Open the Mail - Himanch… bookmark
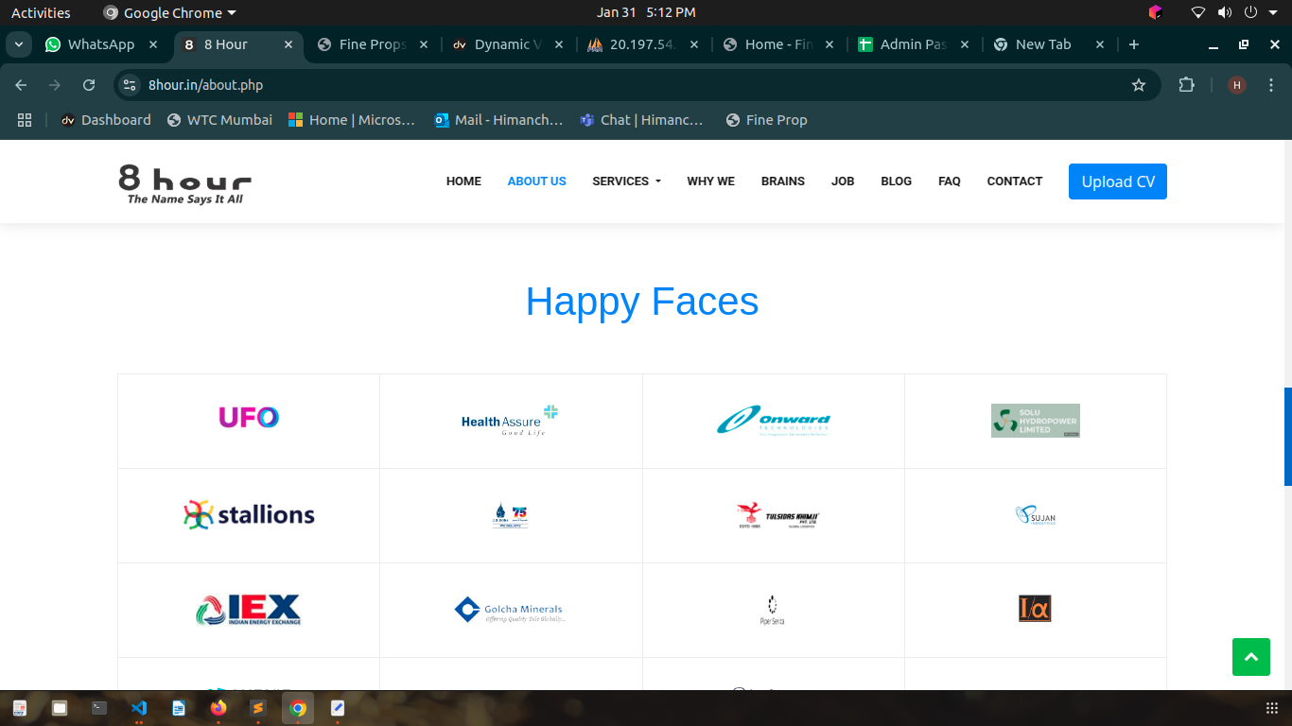Viewport: 1292px width, 726px height. (498, 120)
